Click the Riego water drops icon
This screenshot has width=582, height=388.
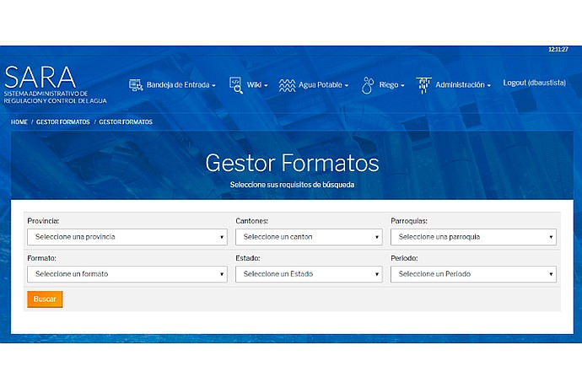(368, 85)
